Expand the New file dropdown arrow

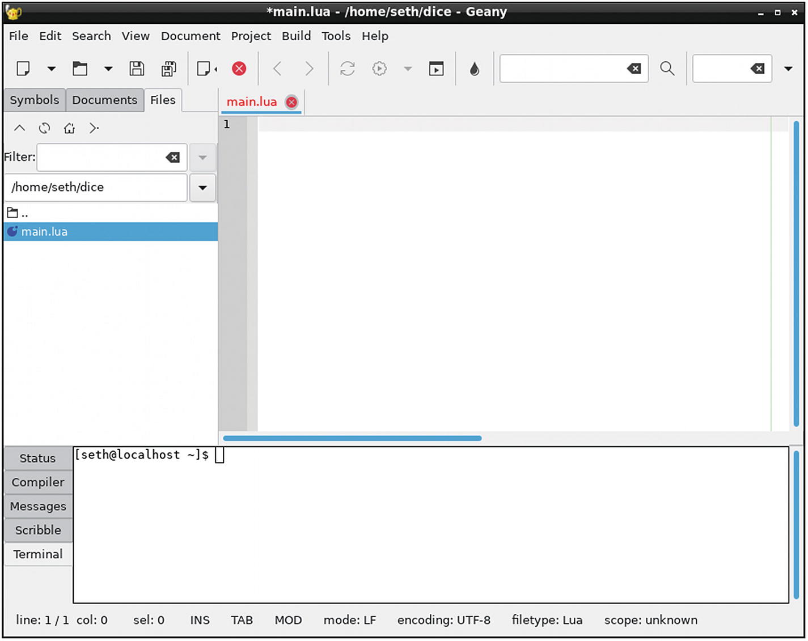(x=52, y=69)
